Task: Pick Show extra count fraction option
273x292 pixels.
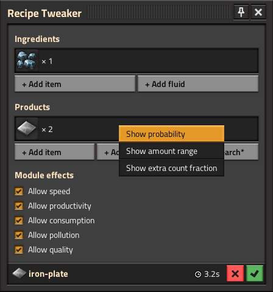Action: coord(171,168)
